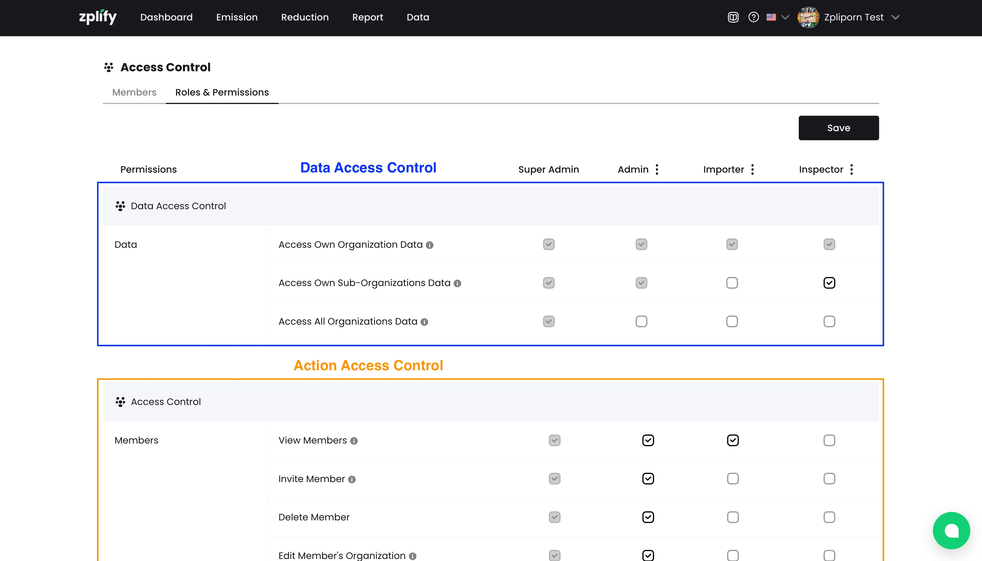The width and height of the screenshot is (982, 561).
Task: Click info icon next to Access All Organizations Data
Action: 424,322
